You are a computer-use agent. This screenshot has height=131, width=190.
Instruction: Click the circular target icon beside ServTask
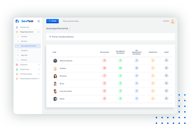[39, 21]
